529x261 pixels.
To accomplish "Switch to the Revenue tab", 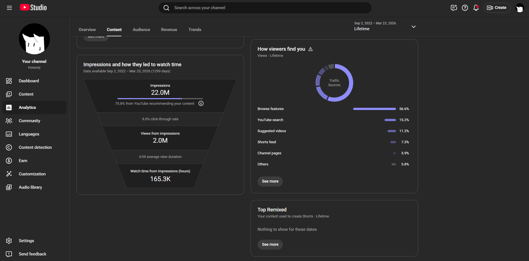I will click(169, 30).
